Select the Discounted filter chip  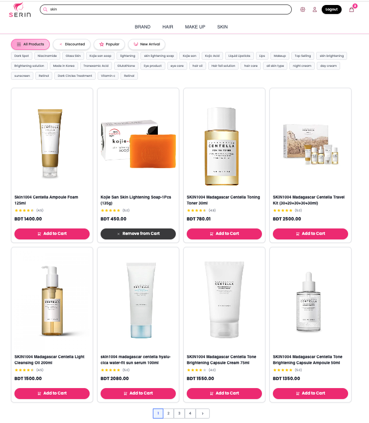71,44
